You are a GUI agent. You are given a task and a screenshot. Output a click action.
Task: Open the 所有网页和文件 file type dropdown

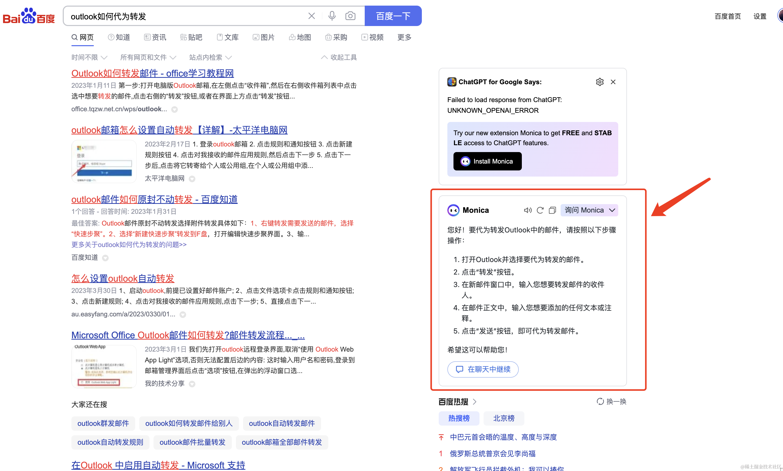coord(148,57)
